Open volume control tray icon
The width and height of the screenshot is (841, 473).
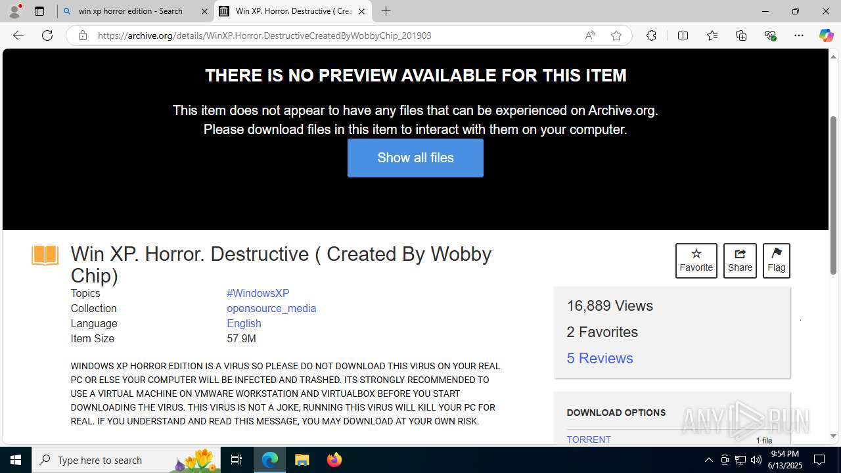pyautogui.click(x=756, y=460)
